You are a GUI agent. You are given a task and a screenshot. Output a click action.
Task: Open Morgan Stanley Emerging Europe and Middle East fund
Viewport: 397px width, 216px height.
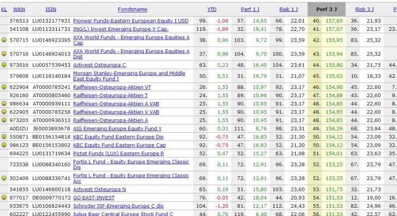pyautogui.click(x=129, y=76)
